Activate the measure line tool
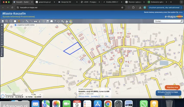 click(x=27, y=21)
